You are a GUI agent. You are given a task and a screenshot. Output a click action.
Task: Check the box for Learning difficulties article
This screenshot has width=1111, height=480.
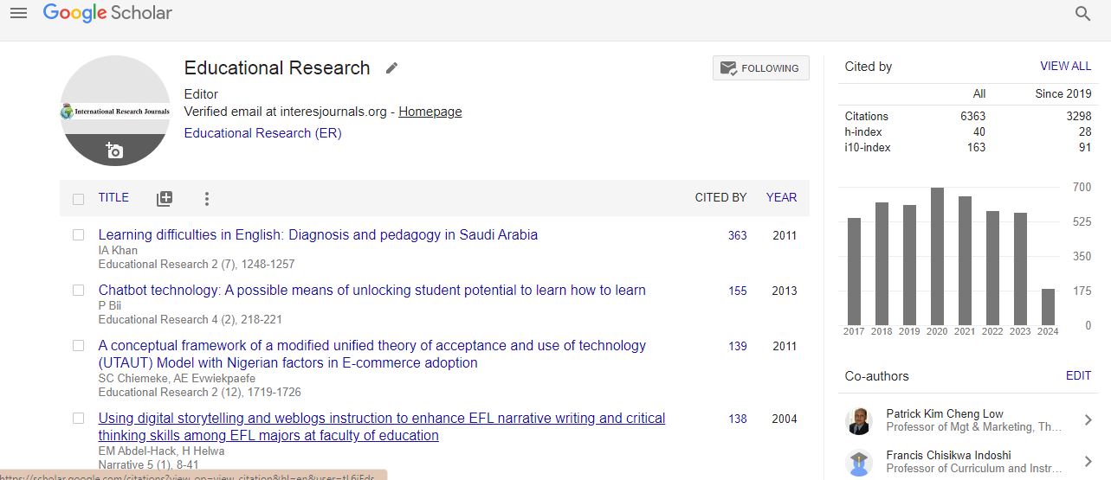point(79,235)
